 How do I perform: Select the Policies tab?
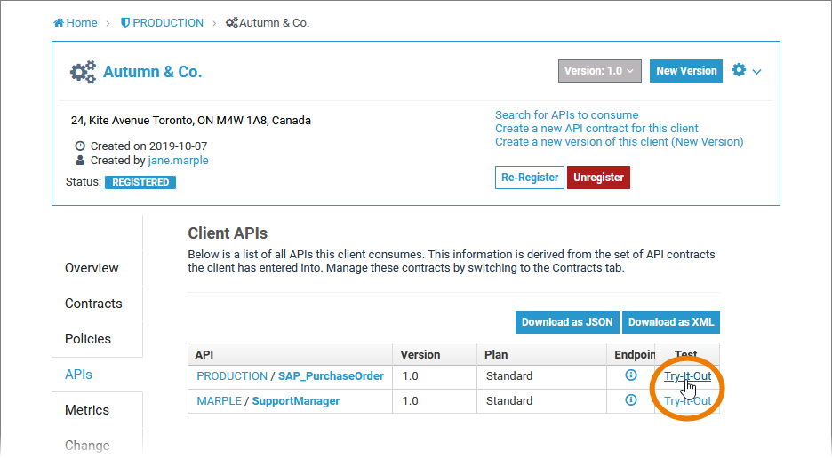[x=88, y=339]
